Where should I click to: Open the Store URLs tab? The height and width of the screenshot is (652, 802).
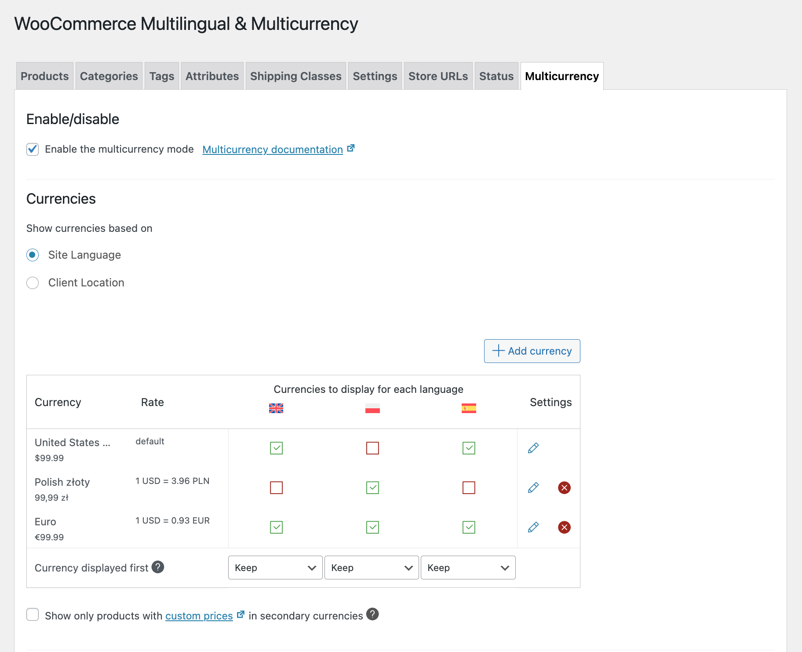click(x=438, y=76)
